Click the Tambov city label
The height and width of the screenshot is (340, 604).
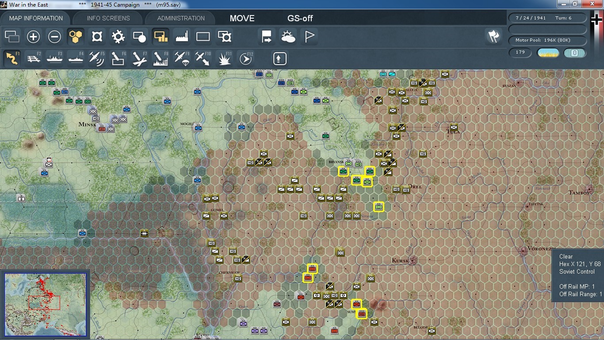(x=580, y=193)
